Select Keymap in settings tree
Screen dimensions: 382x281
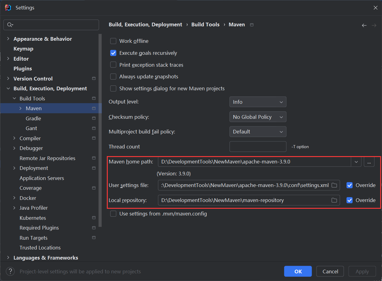tap(23, 49)
